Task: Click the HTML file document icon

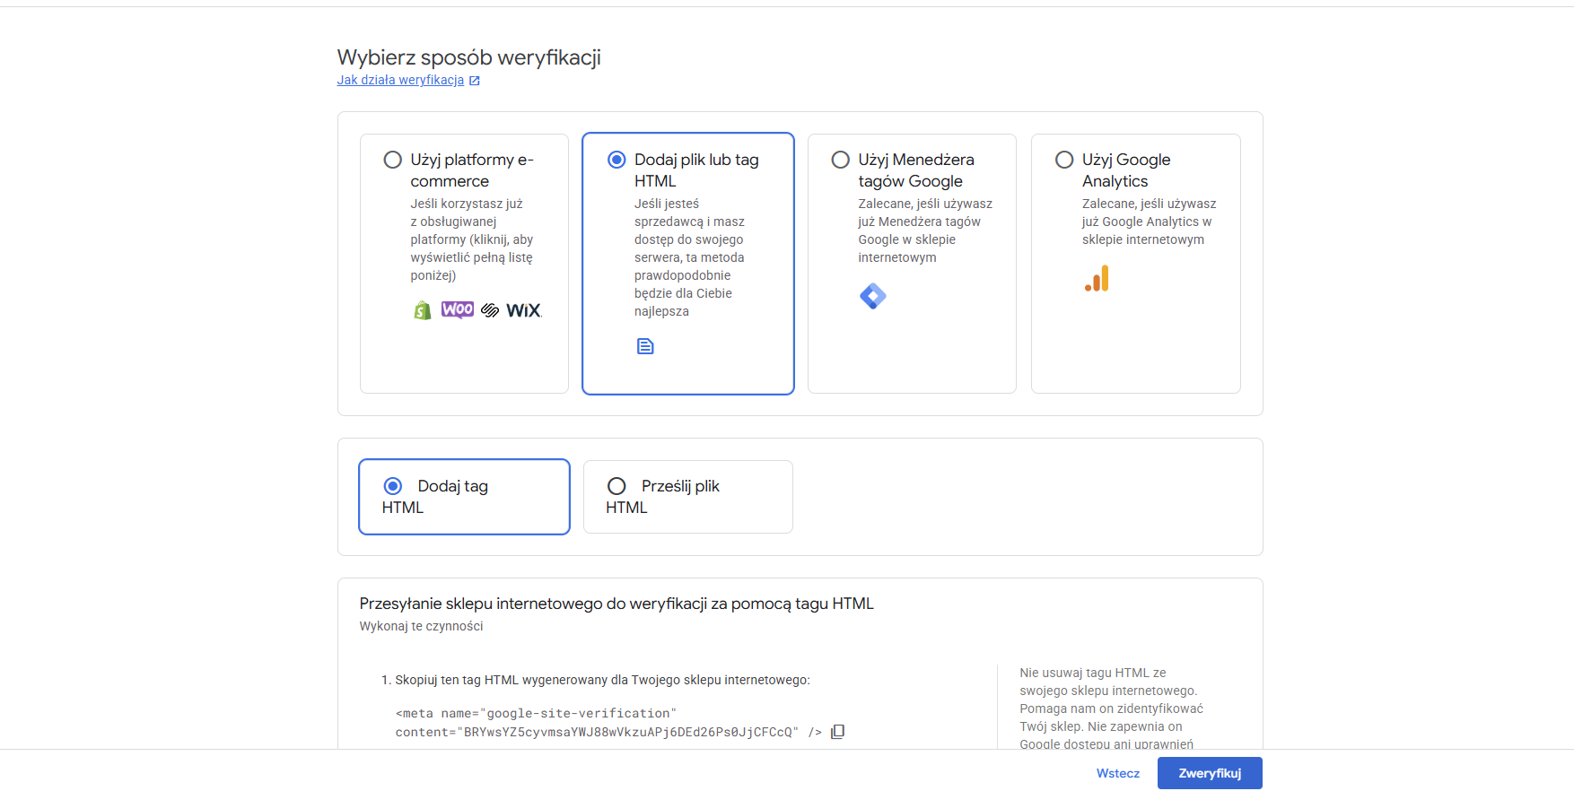Action: tap(645, 346)
